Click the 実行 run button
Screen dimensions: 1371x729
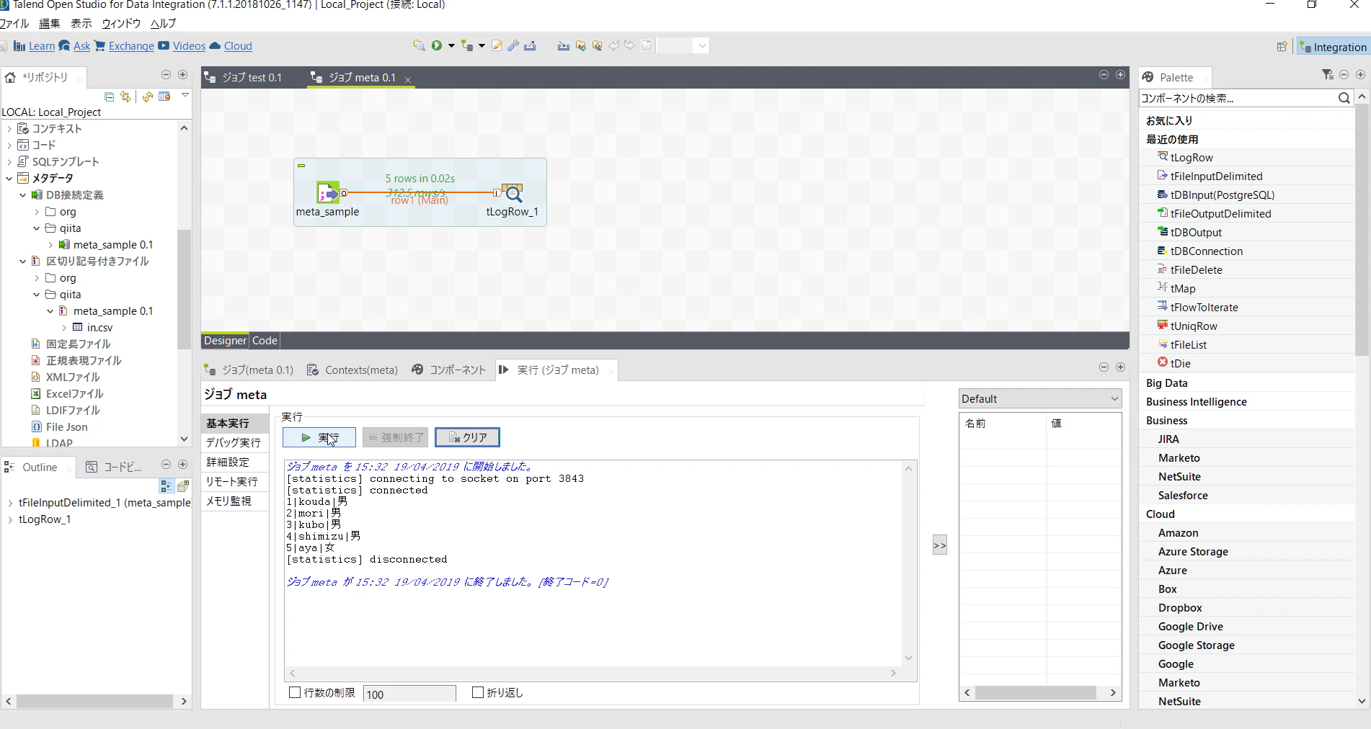(x=319, y=437)
